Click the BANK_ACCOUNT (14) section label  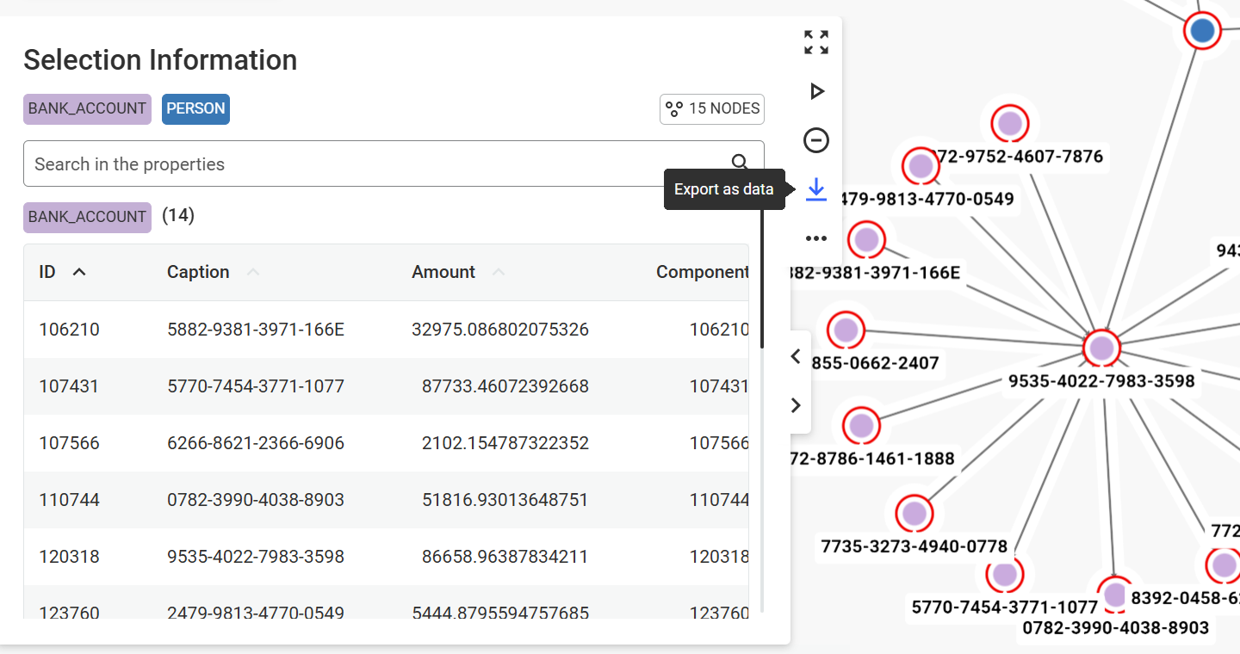click(x=87, y=218)
